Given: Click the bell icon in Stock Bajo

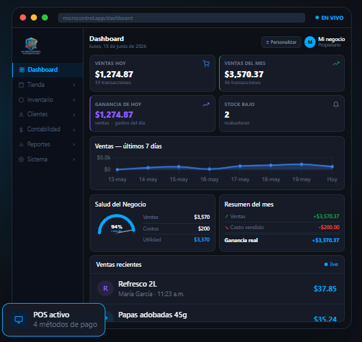Looking at the screenshot, I should (x=336, y=105).
